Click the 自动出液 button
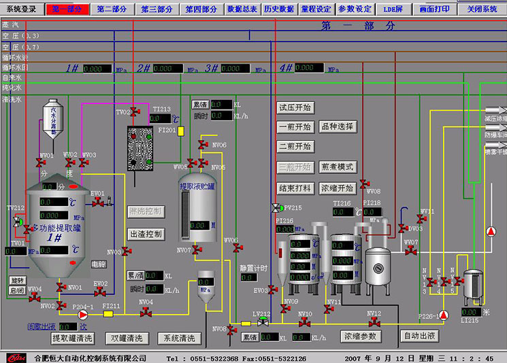The height and width of the screenshot is (363, 507). [x=419, y=336]
